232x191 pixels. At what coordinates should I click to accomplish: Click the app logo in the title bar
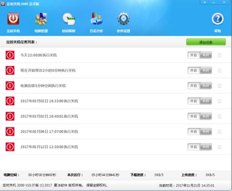pos(3,4)
